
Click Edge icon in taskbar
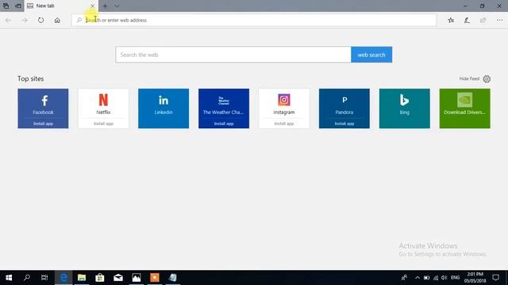63,278
